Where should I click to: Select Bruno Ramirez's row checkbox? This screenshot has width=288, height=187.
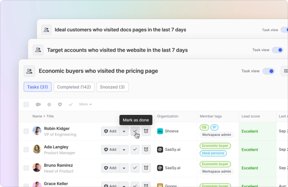click(26, 168)
